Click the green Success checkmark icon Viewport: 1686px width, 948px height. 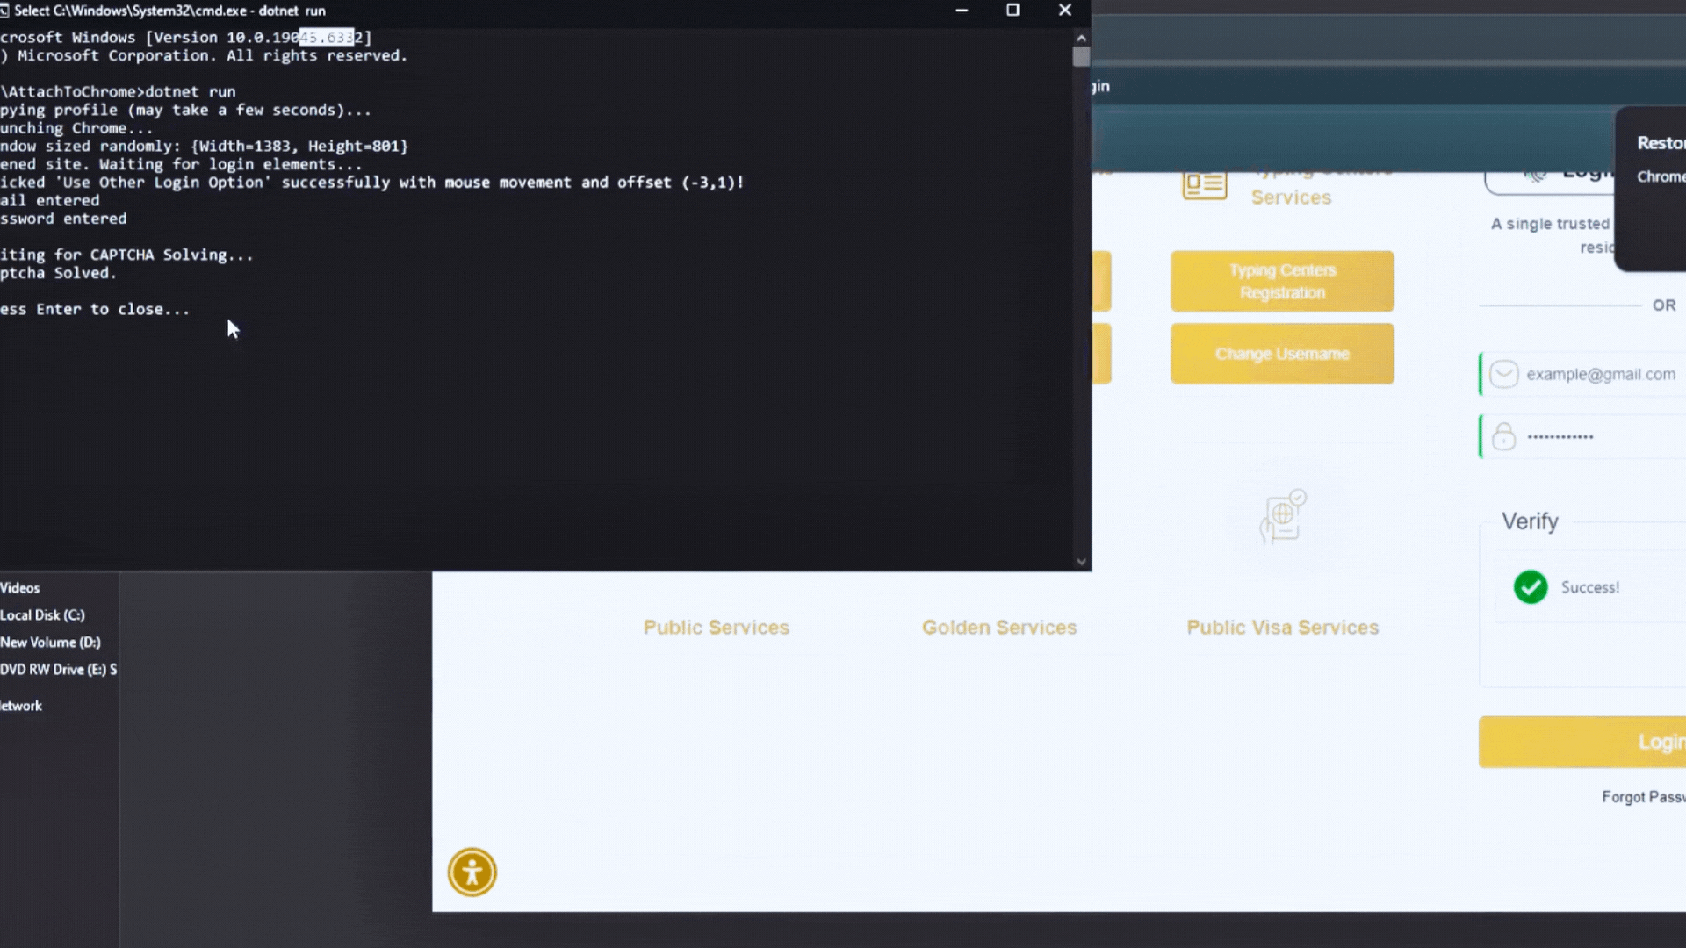1531,587
